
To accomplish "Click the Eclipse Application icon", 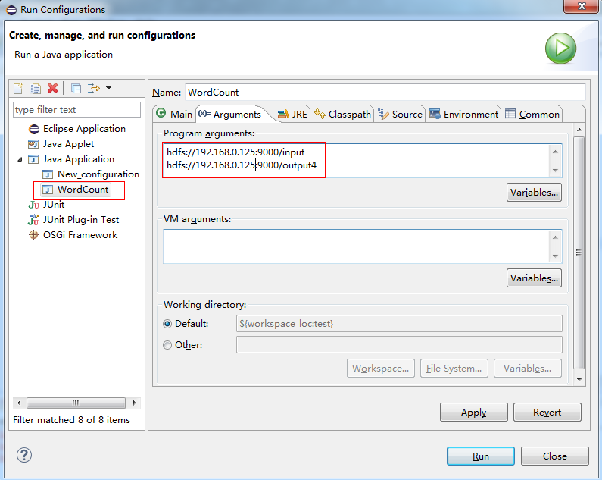I will tap(34, 129).
